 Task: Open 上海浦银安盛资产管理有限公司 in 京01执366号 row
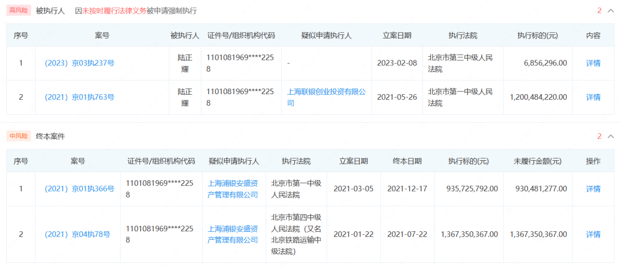[233, 189]
